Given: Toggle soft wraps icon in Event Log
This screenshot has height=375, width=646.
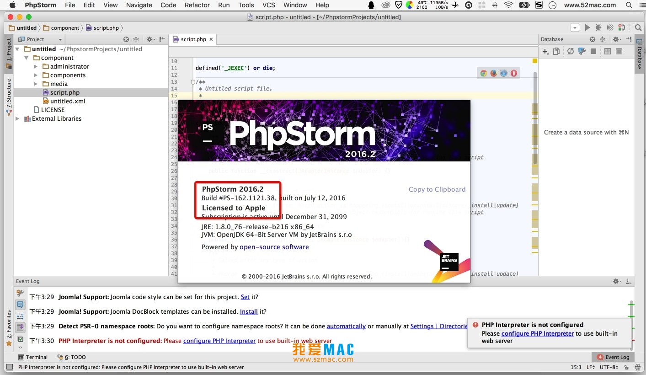Looking at the screenshot, I should coord(20,316).
